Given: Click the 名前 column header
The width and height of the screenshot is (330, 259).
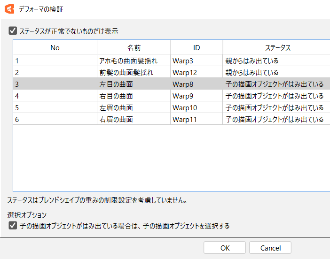Looking at the screenshot, I should click(134, 47).
